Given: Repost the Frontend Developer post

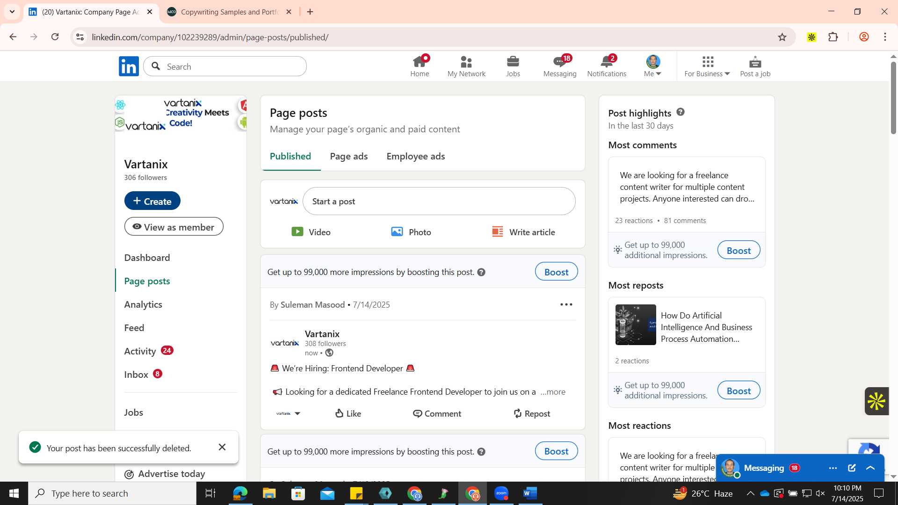Looking at the screenshot, I should coord(531,414).
